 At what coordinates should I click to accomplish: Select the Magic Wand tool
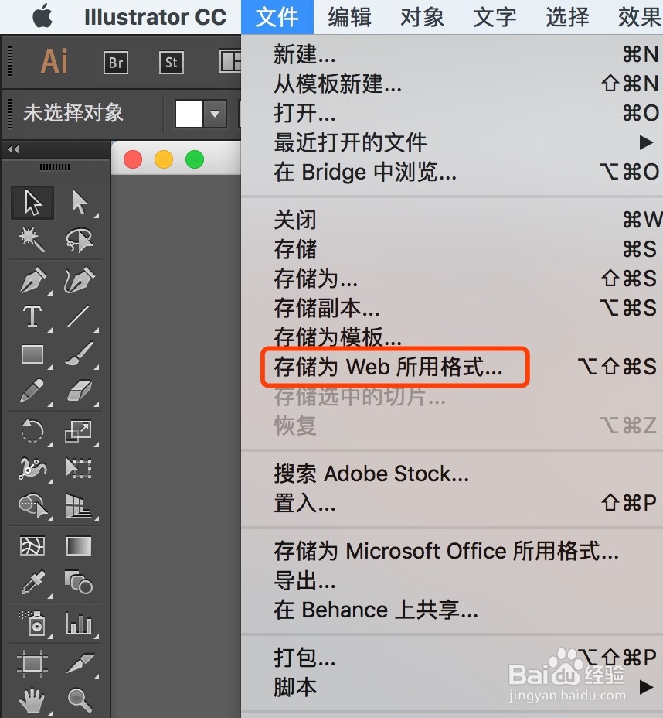tap(32, 240)
